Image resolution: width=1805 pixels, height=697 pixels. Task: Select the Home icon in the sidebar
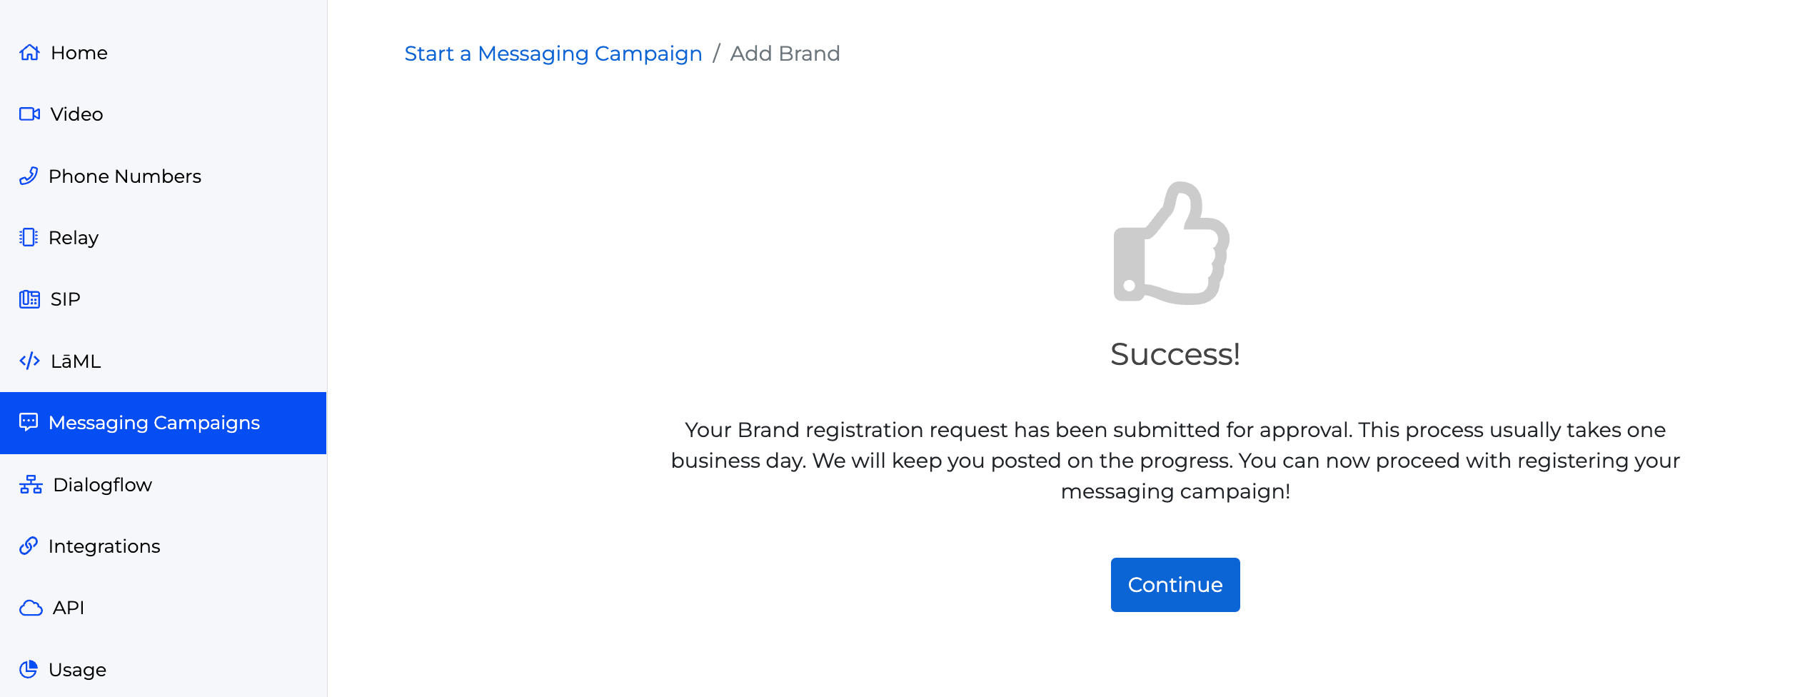pyautogui.click(x=29, y=52)
